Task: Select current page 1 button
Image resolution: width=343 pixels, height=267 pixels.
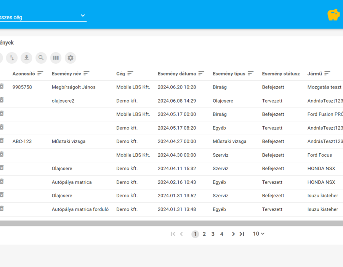Action: pyautogui.click(x=195, y=234)
